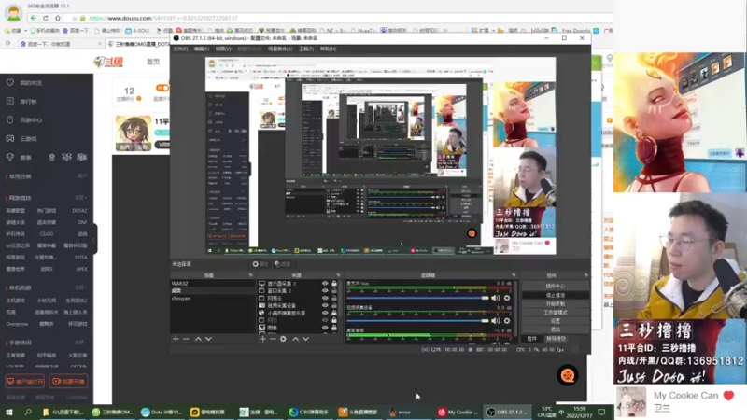Open OBS 场景集合(S) menu

click(279, 49)
